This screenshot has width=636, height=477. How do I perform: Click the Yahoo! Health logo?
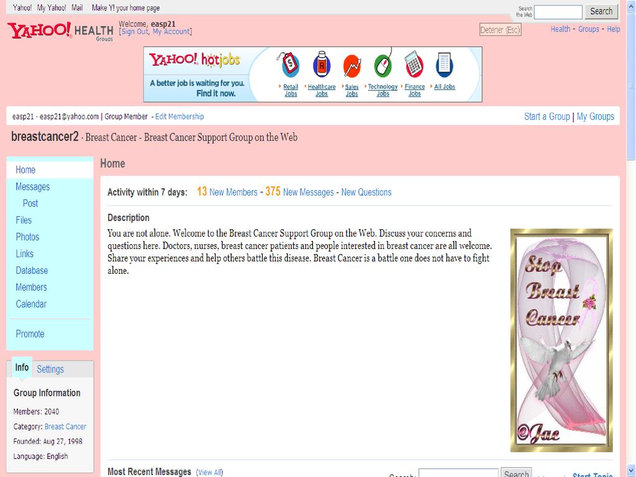(x=60, y=31)
